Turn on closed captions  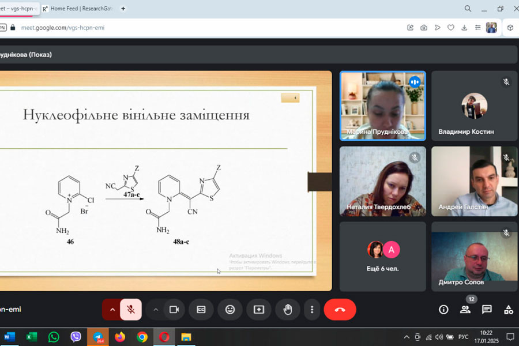[201, 310]
